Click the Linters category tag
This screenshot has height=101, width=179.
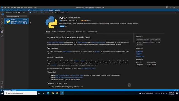152,40
